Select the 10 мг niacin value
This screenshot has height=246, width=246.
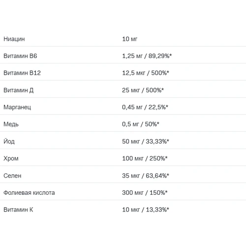point(129,39)
